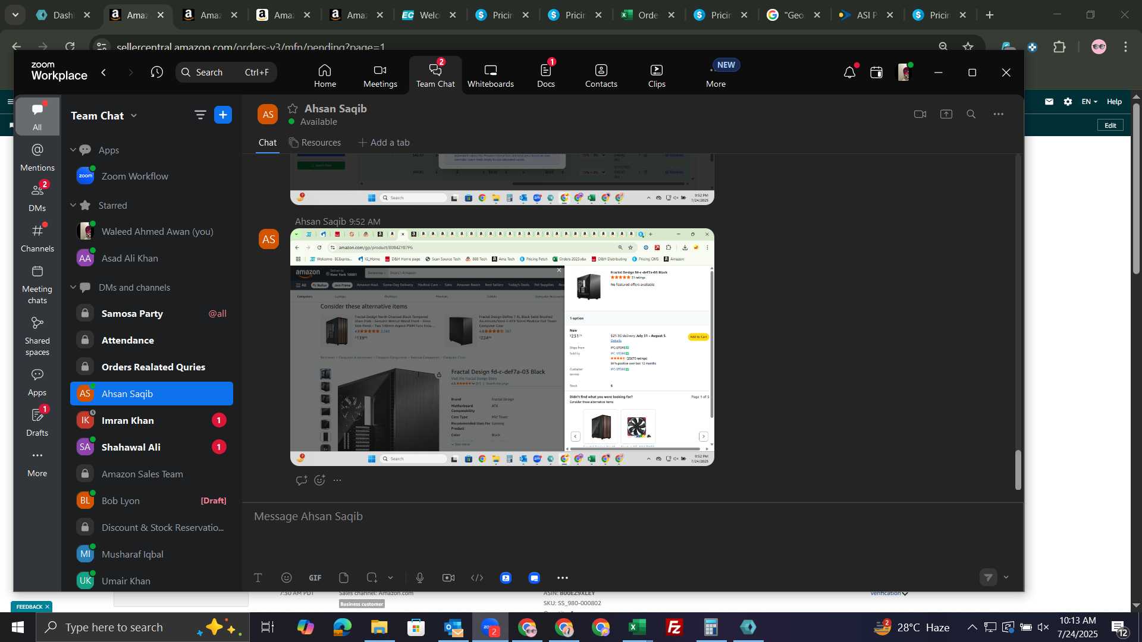
Task: Open the Docs tab
Action: point(545,75)
